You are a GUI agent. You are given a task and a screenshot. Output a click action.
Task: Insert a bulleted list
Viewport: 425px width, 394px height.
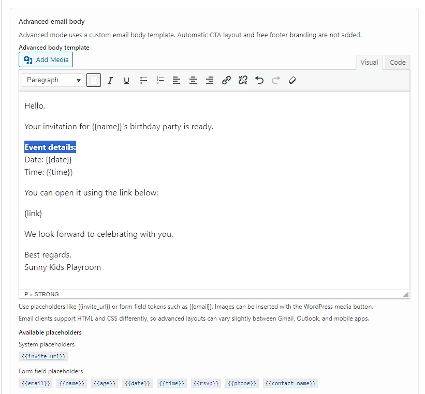tap(143, 80)
